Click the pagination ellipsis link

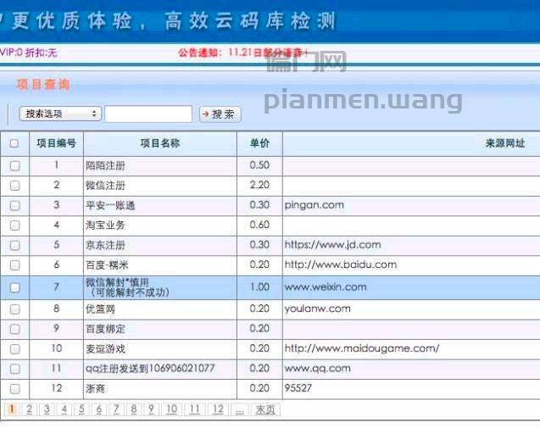(240, 409)
